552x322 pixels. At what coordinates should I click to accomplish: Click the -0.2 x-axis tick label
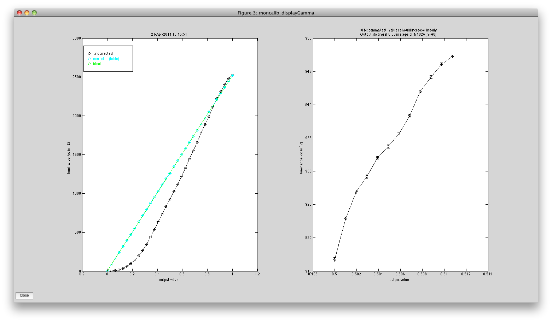click(x=82, y=274)
